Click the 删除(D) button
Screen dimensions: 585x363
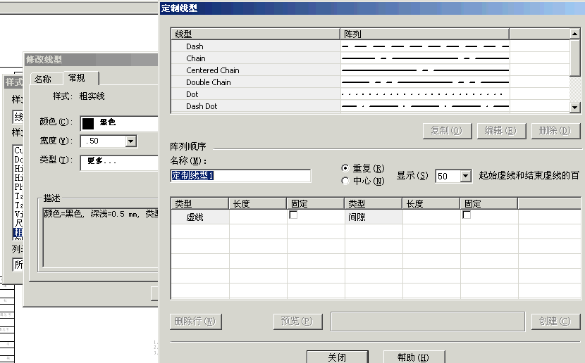click(x=555, y=131)
